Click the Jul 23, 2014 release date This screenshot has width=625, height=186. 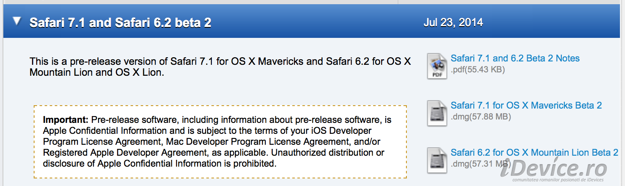[x=453, y=22]
